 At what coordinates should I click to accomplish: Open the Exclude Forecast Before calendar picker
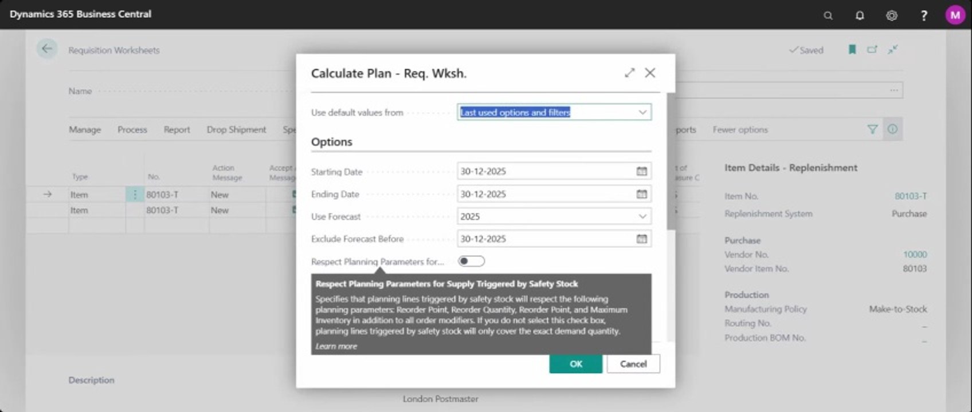641,239
